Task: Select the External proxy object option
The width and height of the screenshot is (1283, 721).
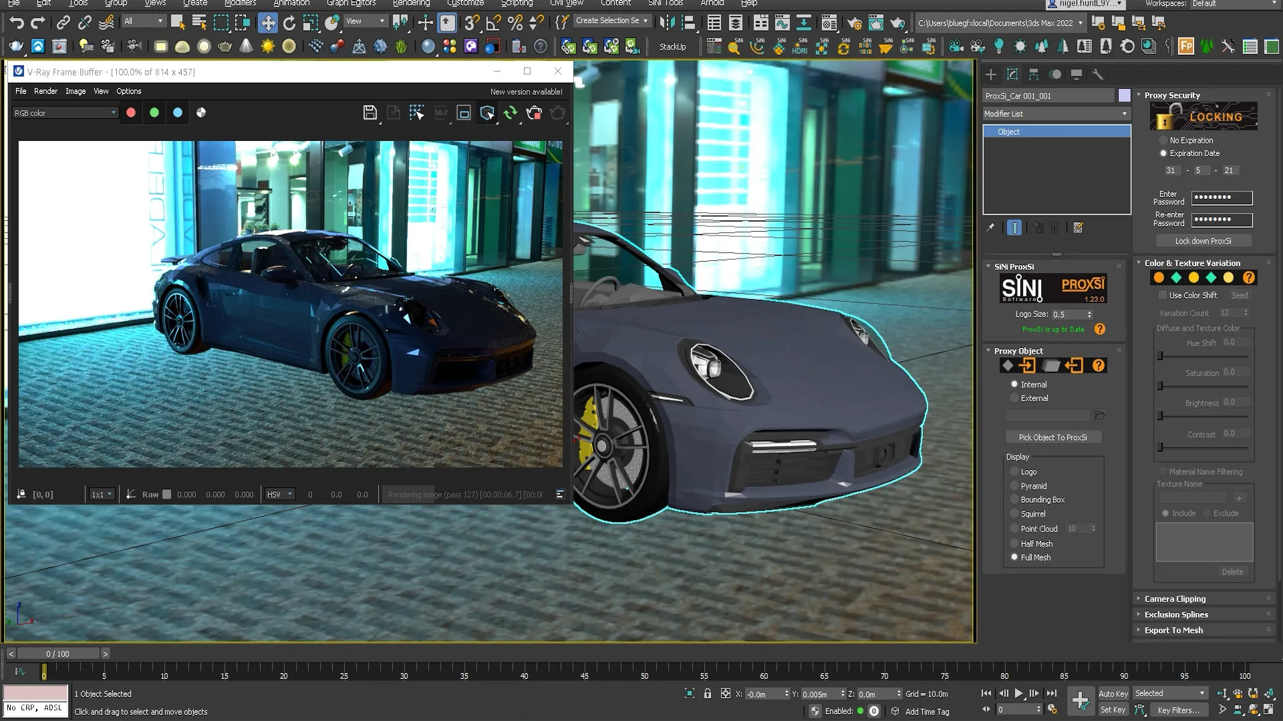Action: point(1028,398)
